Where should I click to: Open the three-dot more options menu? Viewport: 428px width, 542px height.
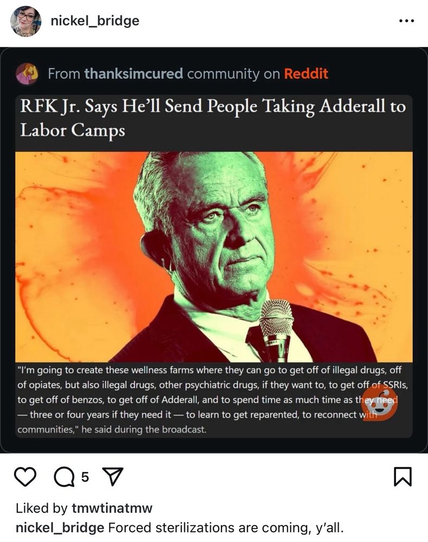coord(406,21)
